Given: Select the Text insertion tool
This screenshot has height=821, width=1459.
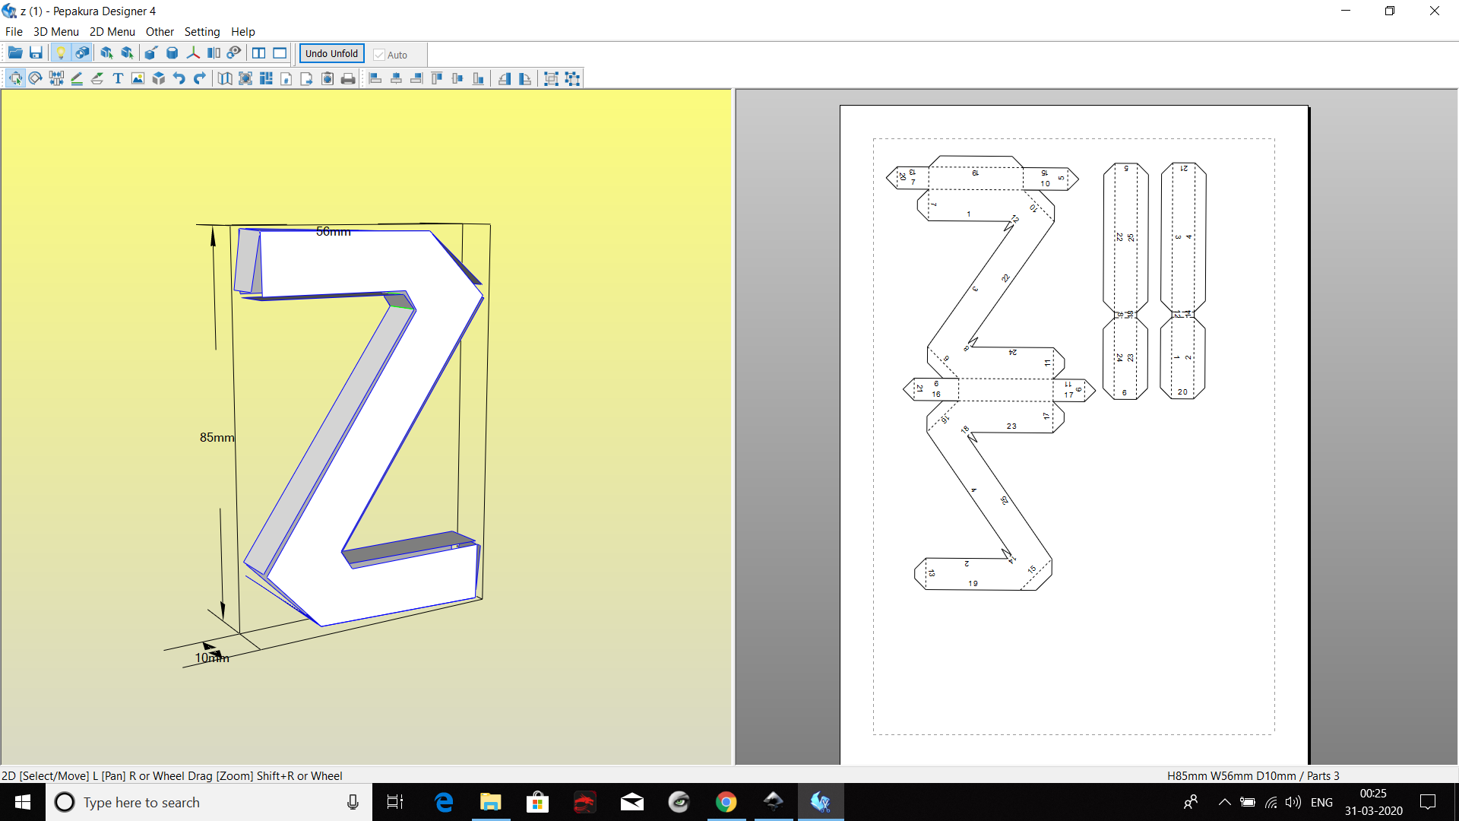Looking at the screenshot, I should 118,78.
